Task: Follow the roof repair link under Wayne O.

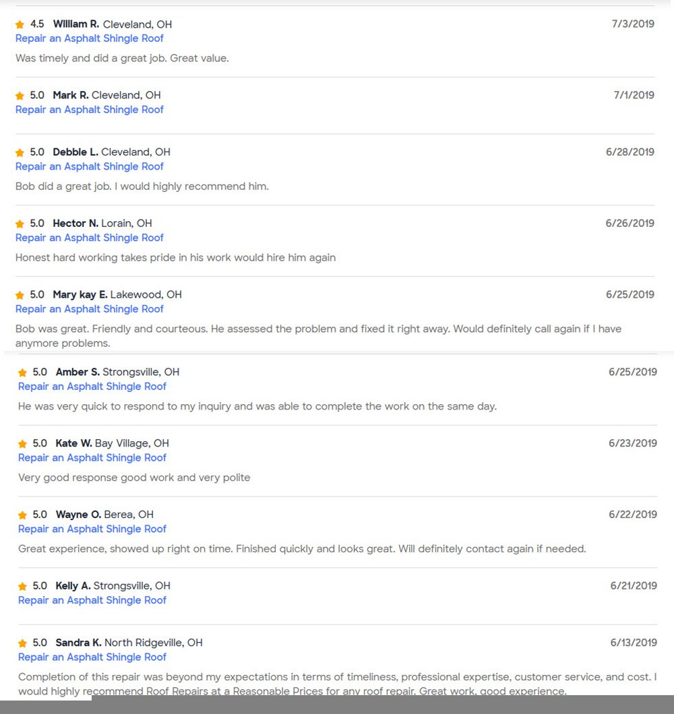Action: point(92,529)
